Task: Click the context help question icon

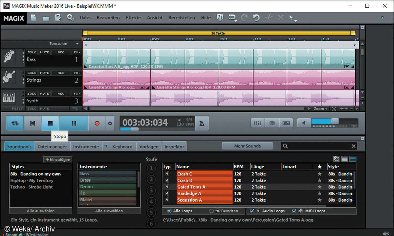Action: point(220,18)
